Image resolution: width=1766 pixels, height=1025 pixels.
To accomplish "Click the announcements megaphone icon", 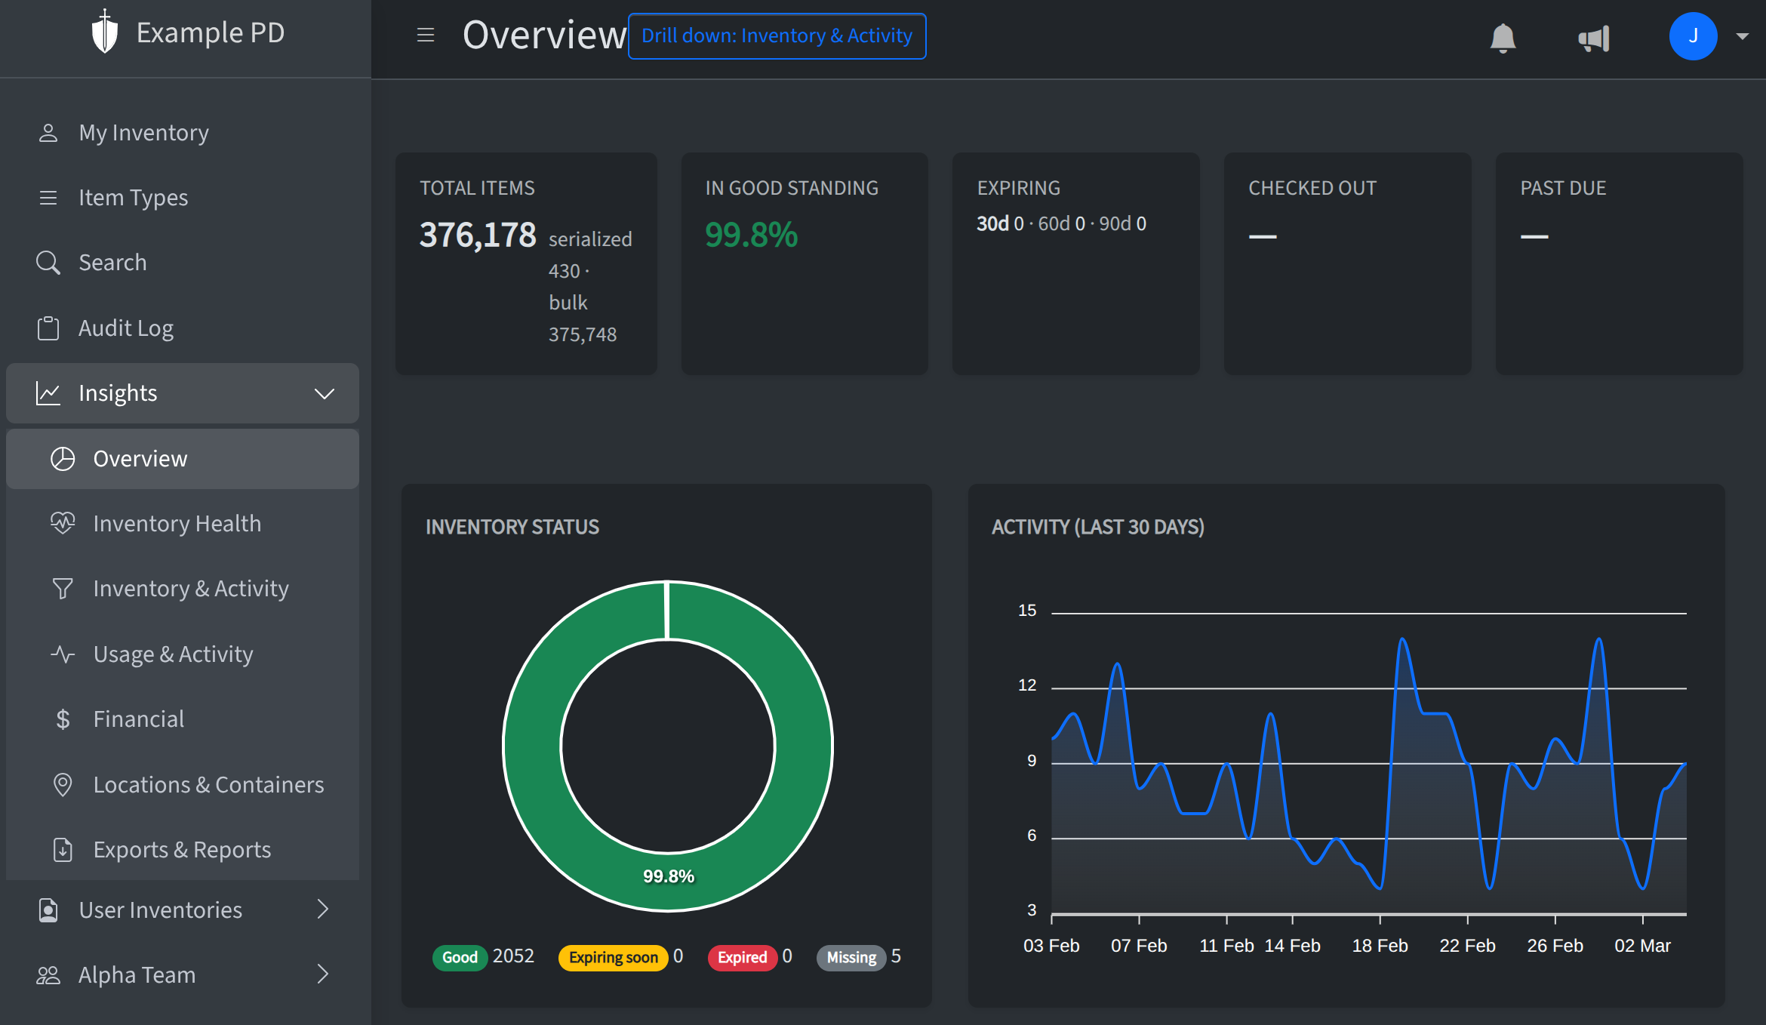I will coord(1594,36).
